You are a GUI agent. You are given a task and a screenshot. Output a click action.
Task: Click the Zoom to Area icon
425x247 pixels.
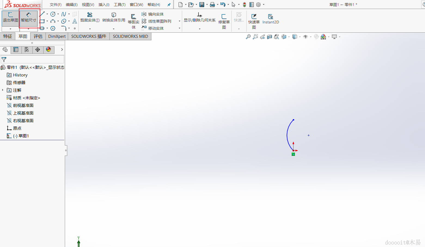[x=255, y=37]
